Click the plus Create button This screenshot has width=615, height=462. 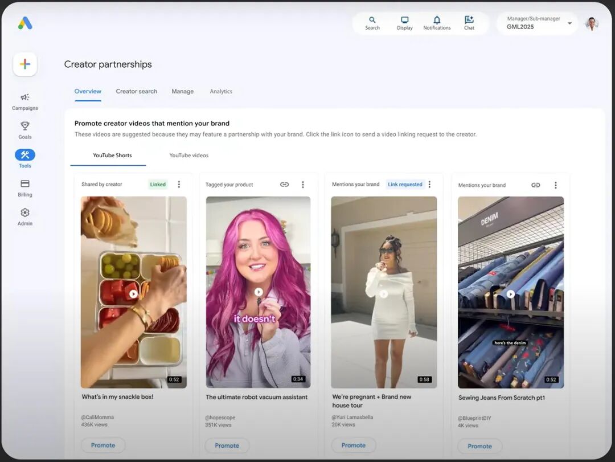pyautogui.click(x=25, y=64)
